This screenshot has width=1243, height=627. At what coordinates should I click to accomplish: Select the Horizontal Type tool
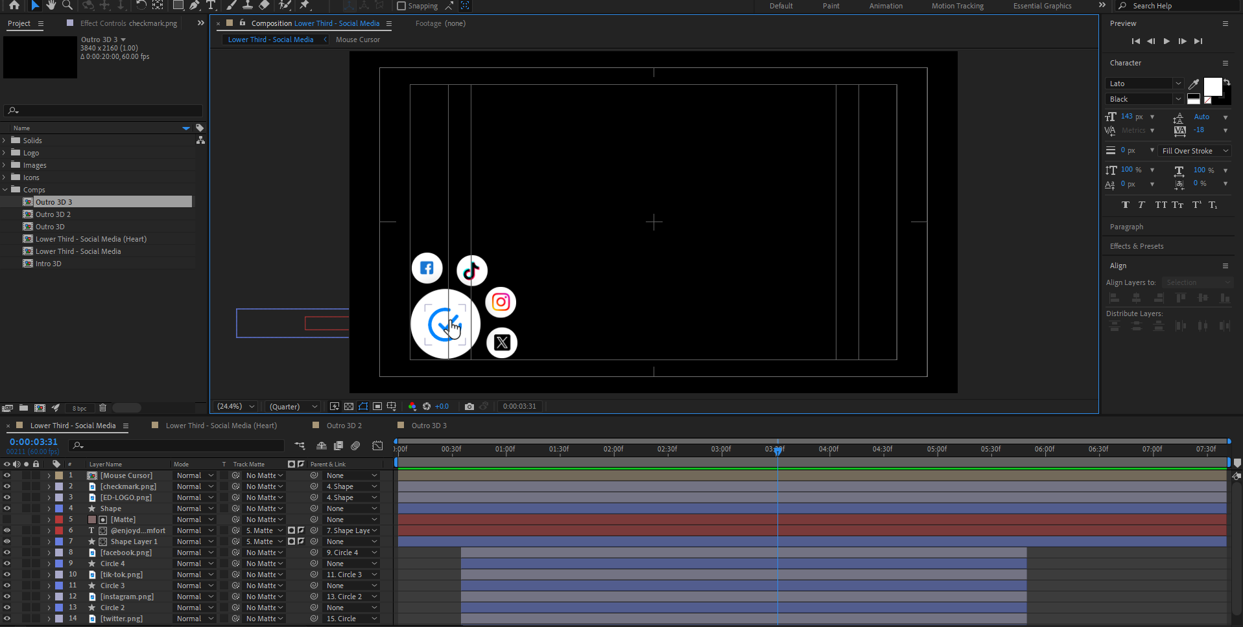click(211, 5)
